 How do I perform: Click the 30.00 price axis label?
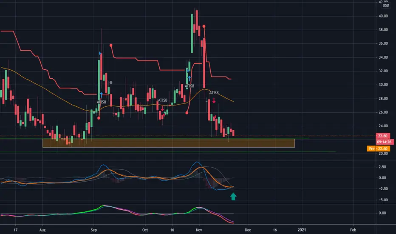(383, 85)
